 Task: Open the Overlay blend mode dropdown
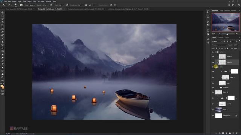[x=219, y=45]
